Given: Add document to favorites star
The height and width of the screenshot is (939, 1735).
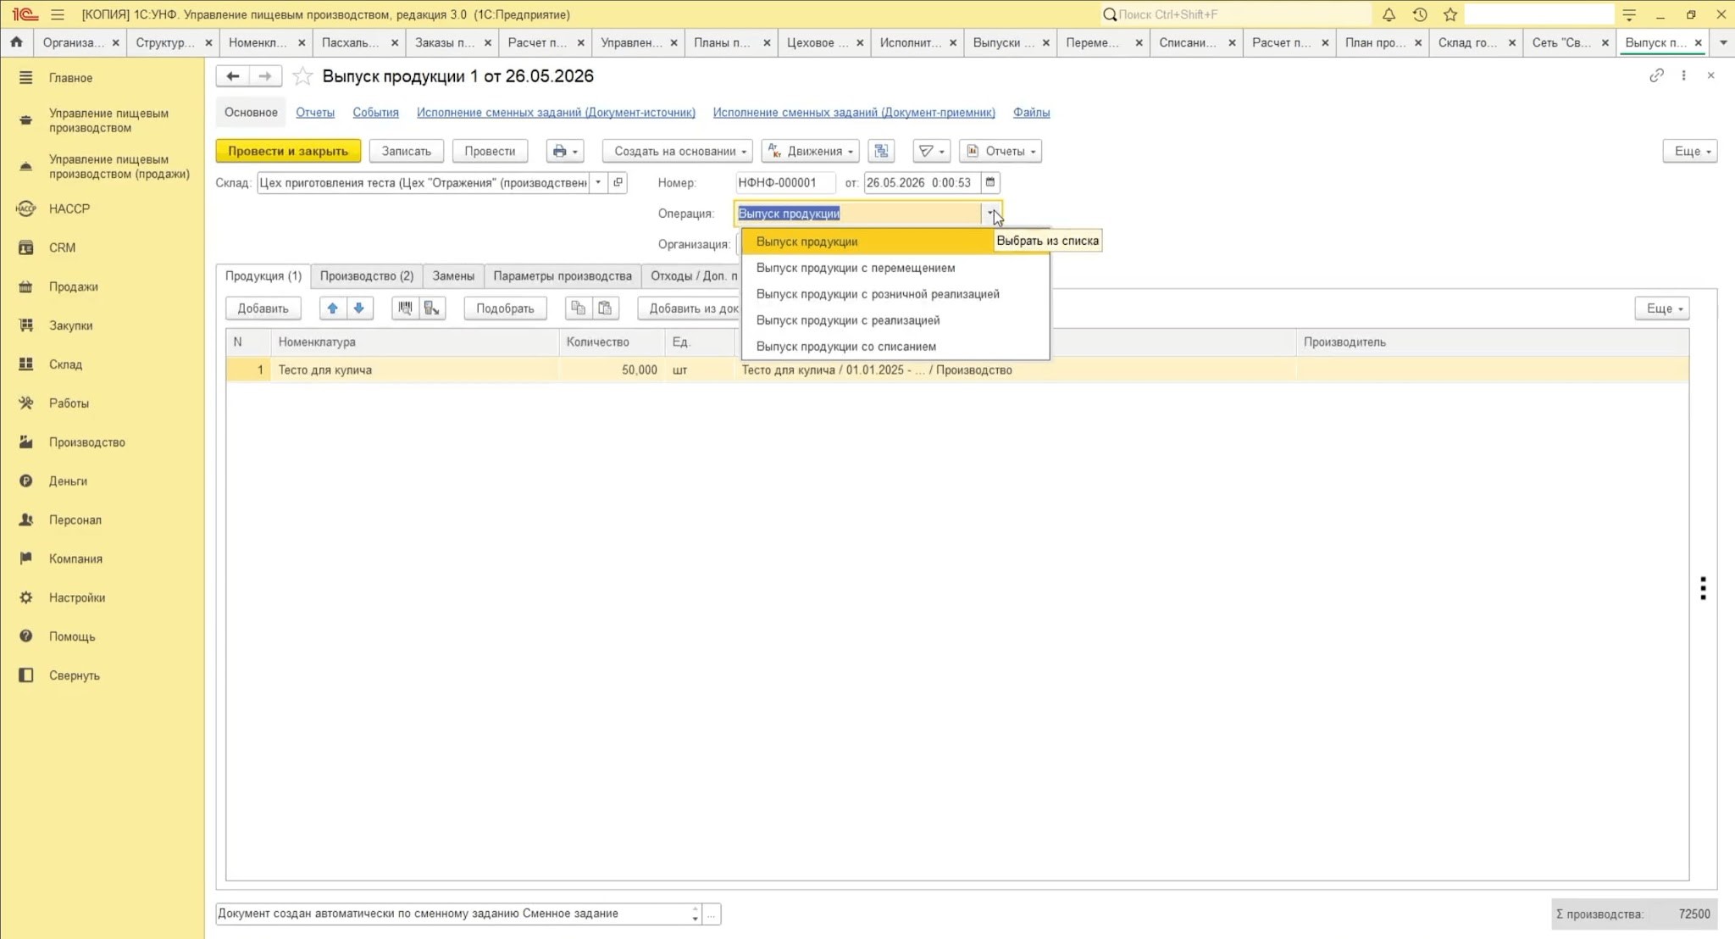Looking at the screenshot, I should (302, 76).
